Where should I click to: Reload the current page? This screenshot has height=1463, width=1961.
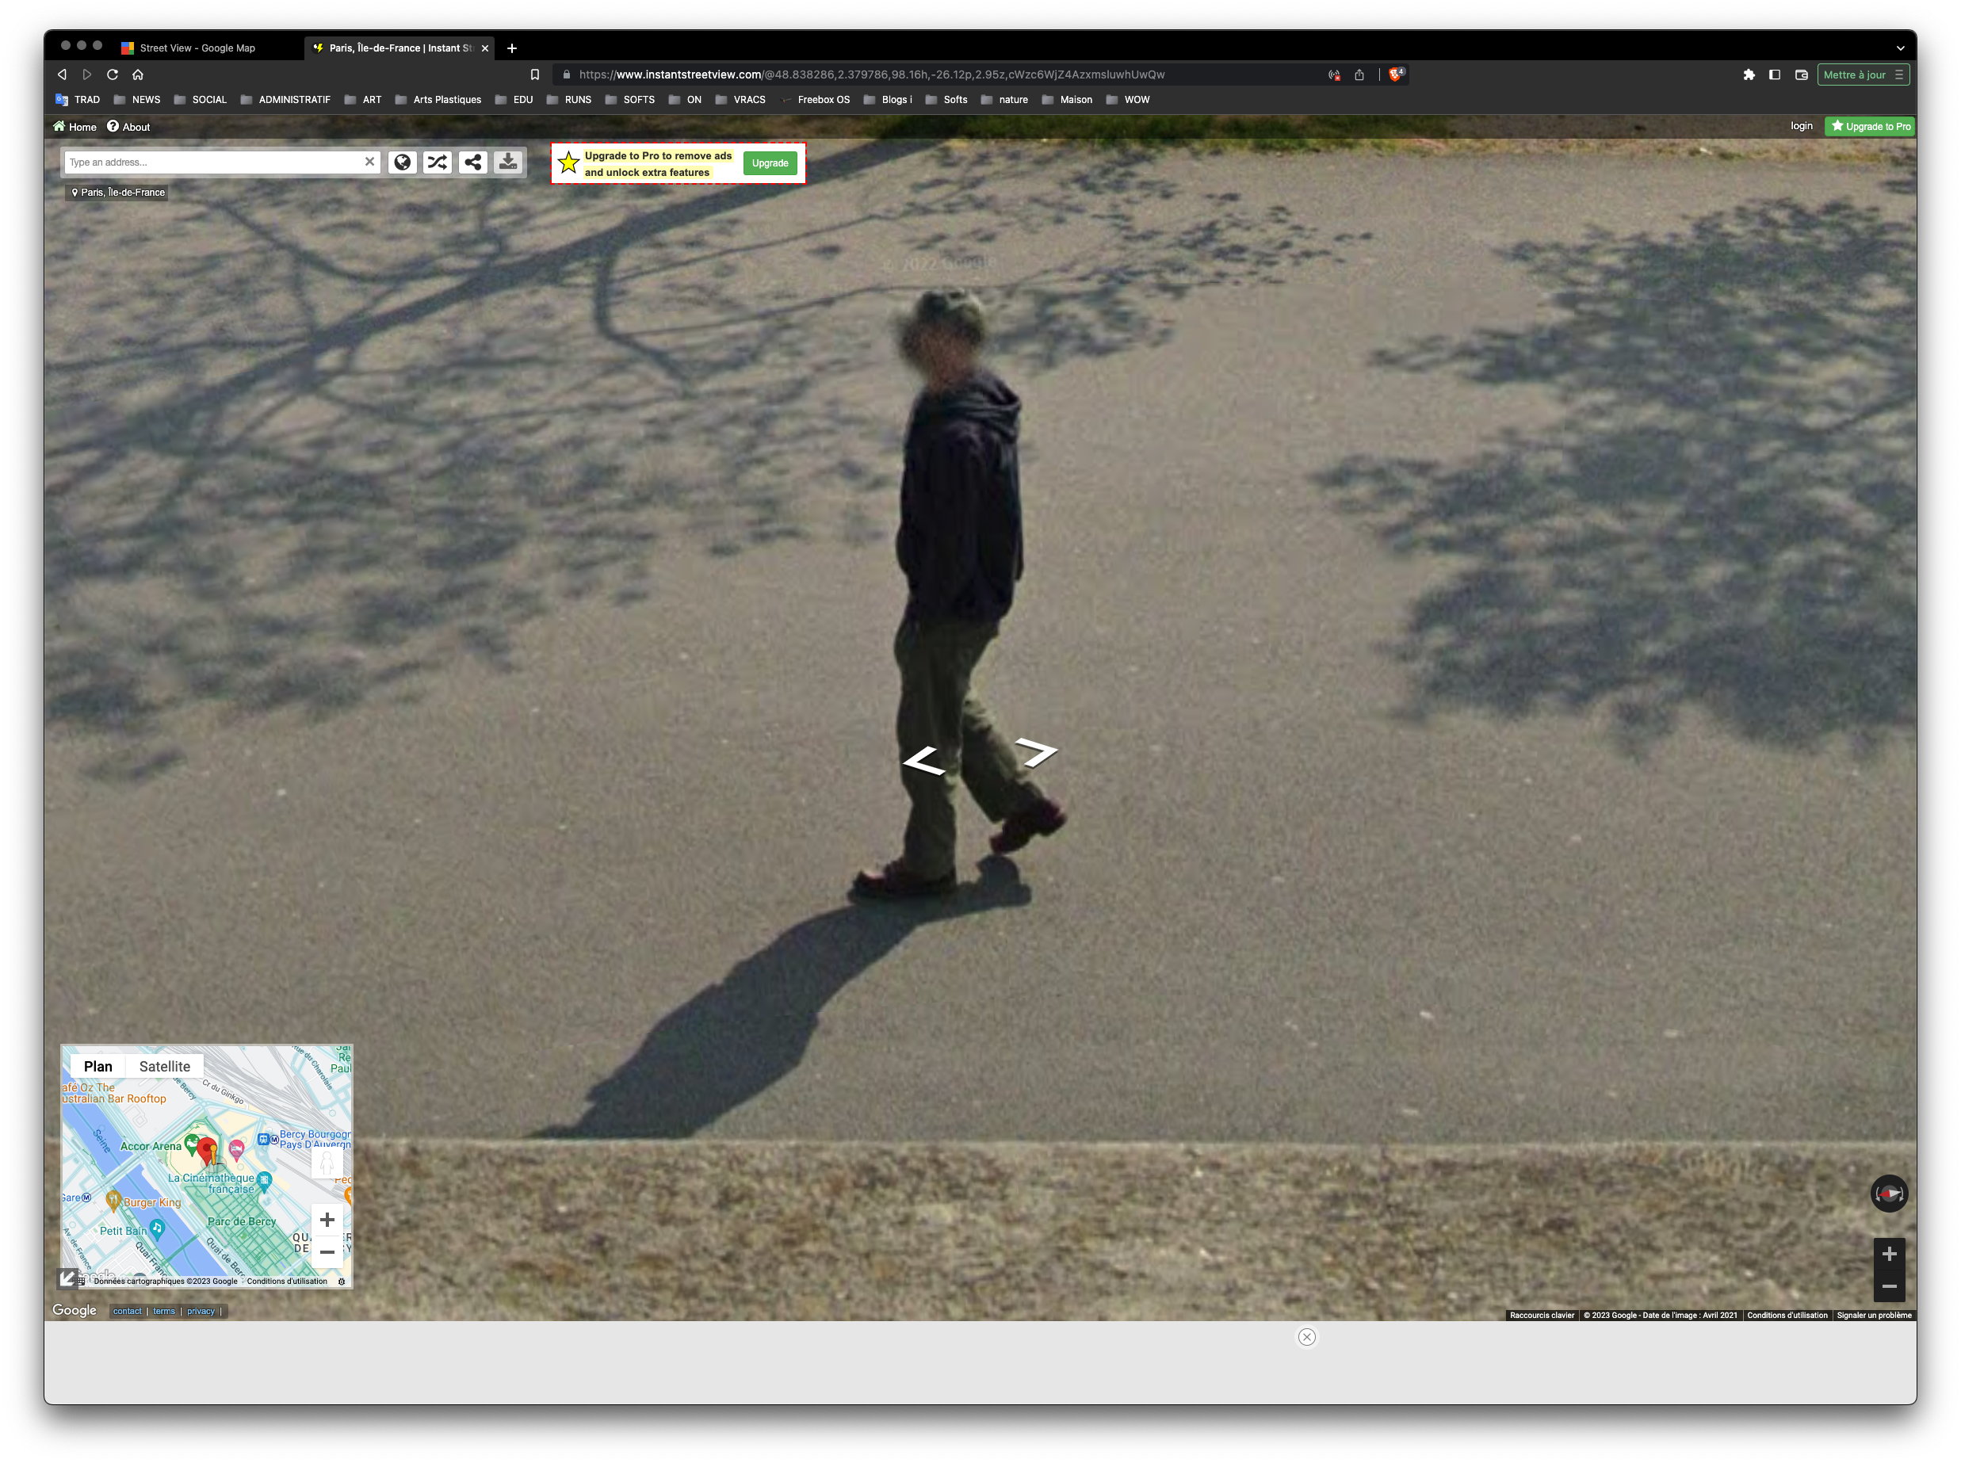113,74
